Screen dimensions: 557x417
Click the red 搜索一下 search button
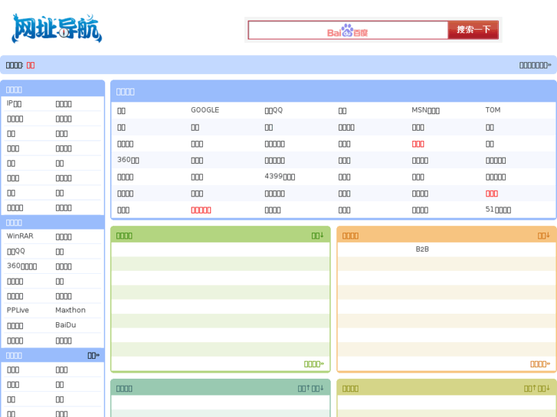click(473, 30)
